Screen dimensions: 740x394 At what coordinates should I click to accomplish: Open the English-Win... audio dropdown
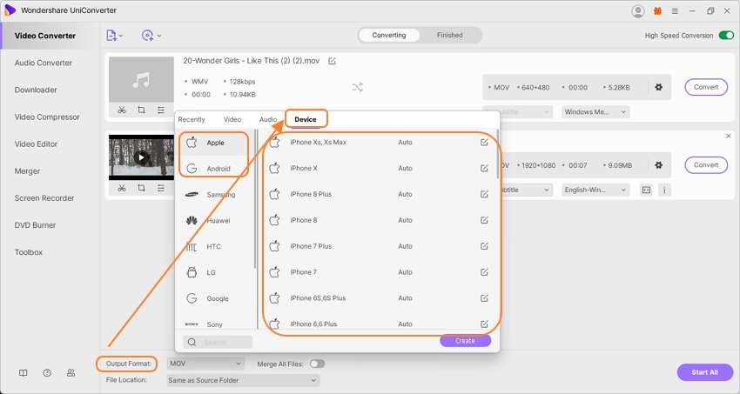(595, 190)
